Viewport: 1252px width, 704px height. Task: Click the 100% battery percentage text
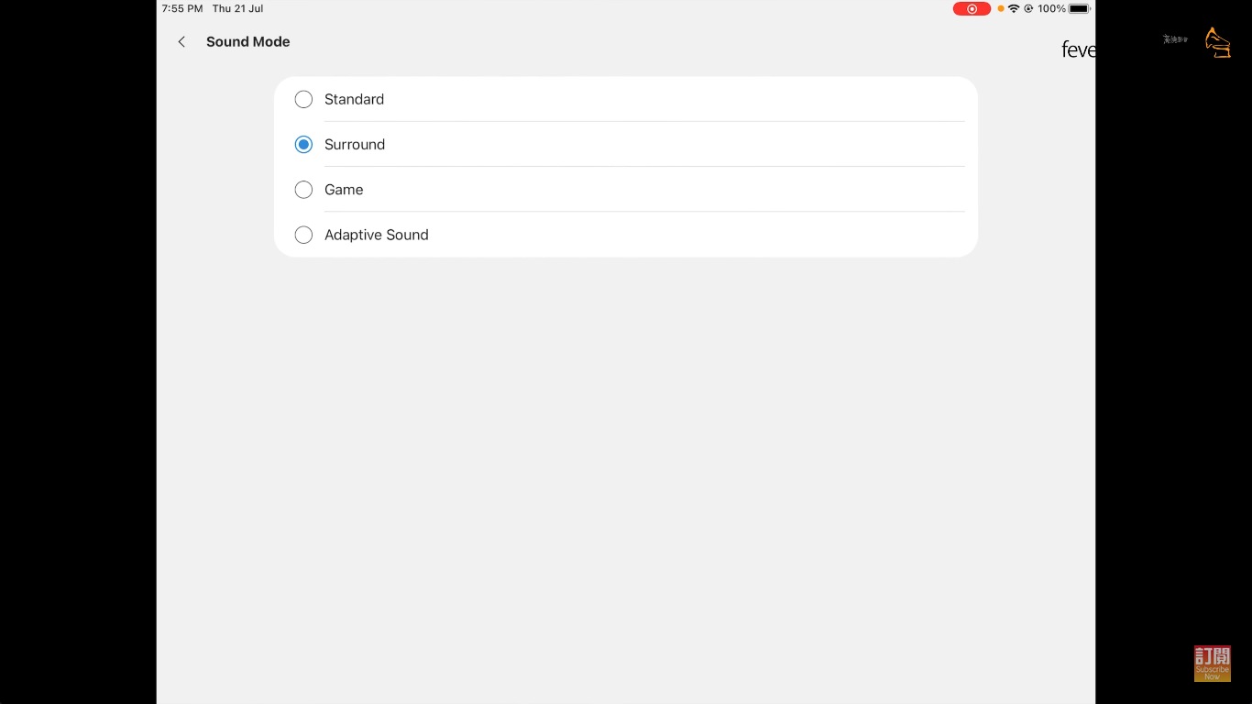pos(1051,9)
